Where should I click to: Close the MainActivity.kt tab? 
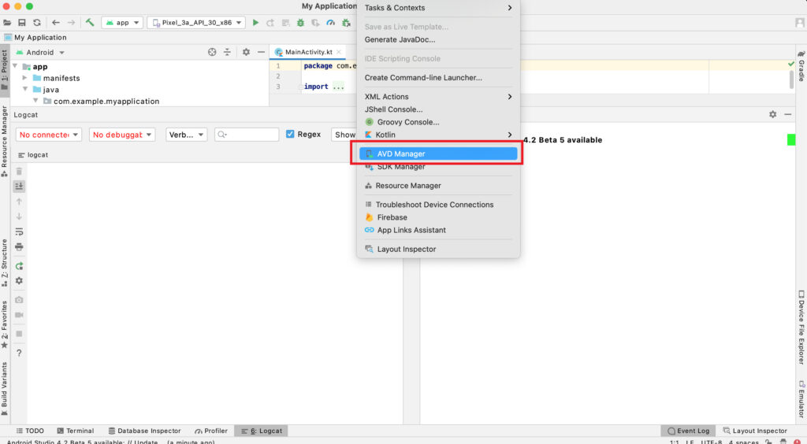(x=339, y=52)
